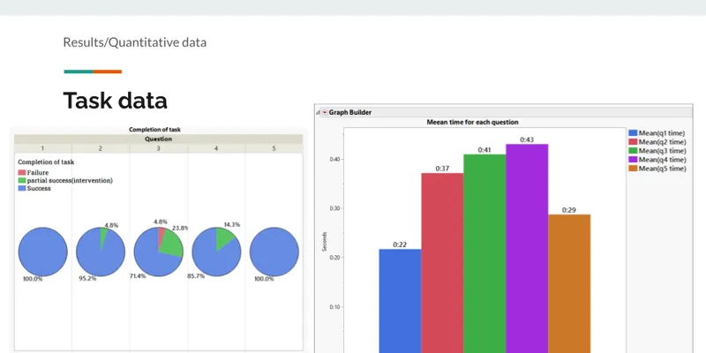
Task: Select the orange 0:29 bar
Action: pos(569,283)
